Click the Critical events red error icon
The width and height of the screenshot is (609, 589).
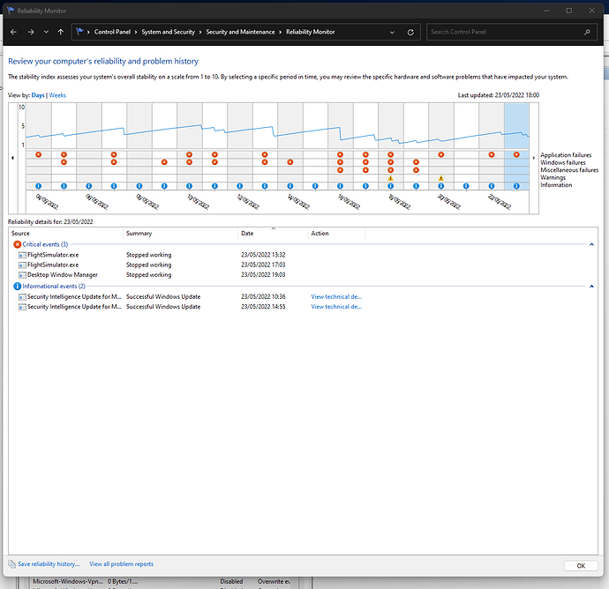tap(17, 244)
